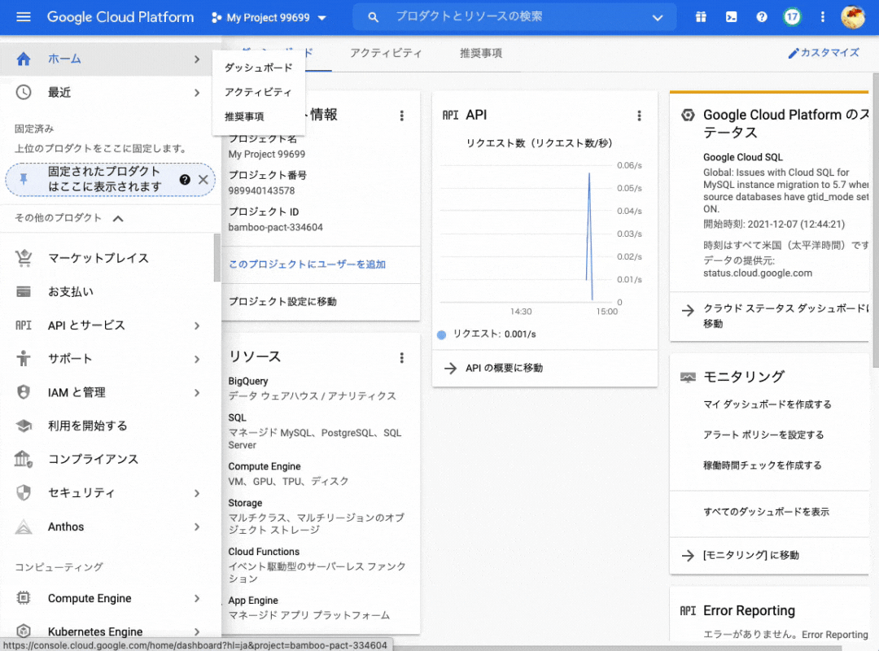
Task: Open the Resources card three-dot menu
Action: coord(401,358)
